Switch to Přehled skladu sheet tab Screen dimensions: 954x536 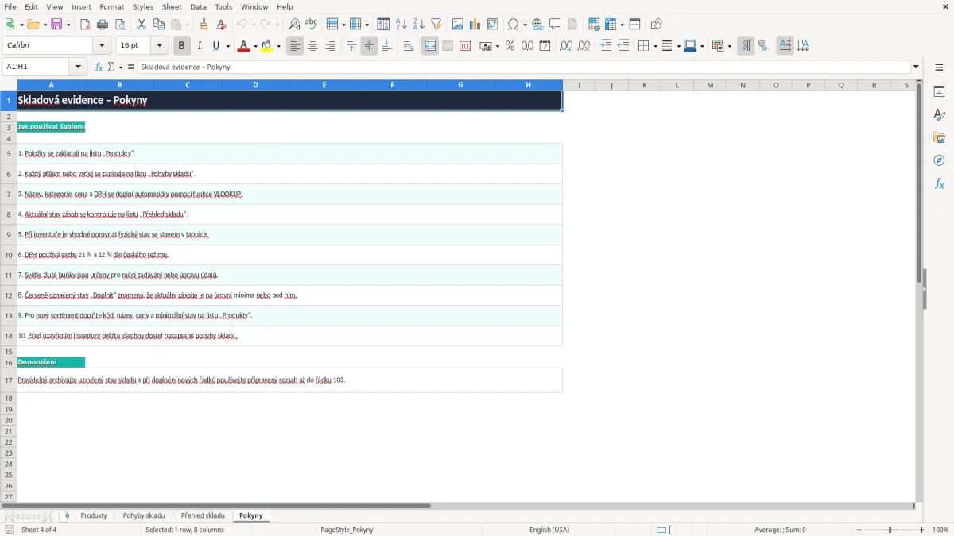coord(203,515)
